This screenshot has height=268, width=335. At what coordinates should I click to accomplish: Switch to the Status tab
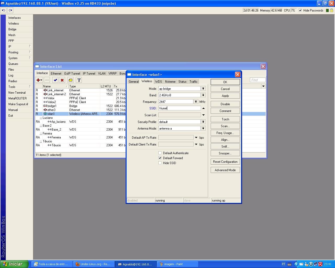tap(182, 82)
